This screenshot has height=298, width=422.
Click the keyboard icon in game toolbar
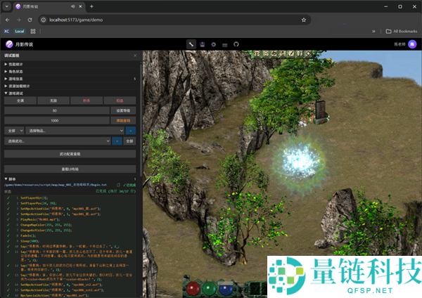point(224,44)
